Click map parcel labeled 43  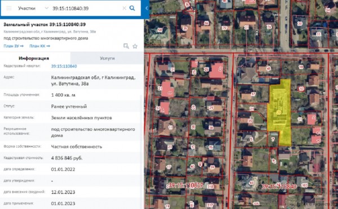tap(251, 183)
